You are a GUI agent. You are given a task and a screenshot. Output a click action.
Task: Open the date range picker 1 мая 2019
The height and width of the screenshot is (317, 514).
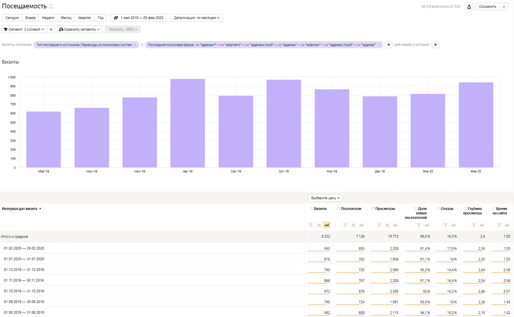click(139, 18)
